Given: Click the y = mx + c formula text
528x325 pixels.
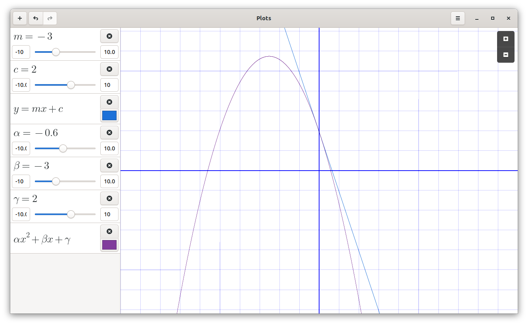Looking at the screenshot, I should [x=38, y=109].
